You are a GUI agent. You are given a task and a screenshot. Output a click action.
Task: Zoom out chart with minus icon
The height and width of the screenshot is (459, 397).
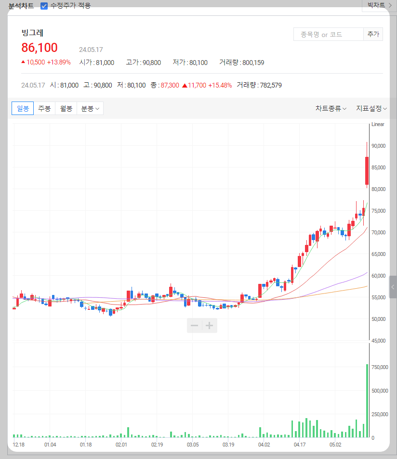pos(194,326)
